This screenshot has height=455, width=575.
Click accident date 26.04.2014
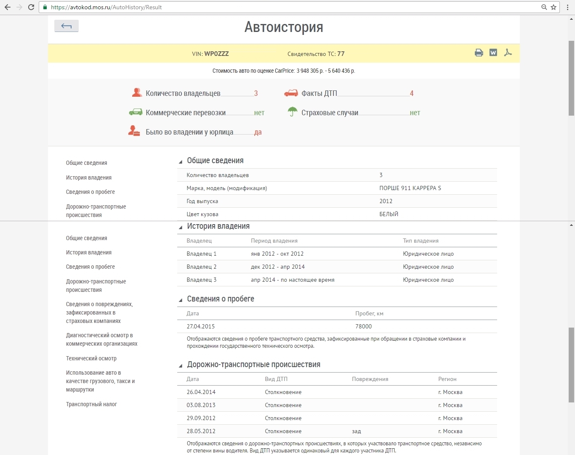201,392
